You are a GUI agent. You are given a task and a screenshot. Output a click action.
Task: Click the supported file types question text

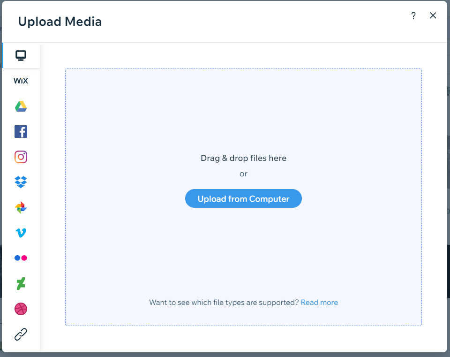click(224, 303)
